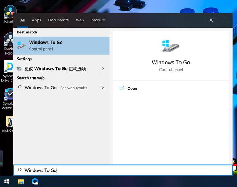The width and height of the screenshot is (237, 187).
Task: Expand the More filter dropdown
Action: click(x=98, y=20)
